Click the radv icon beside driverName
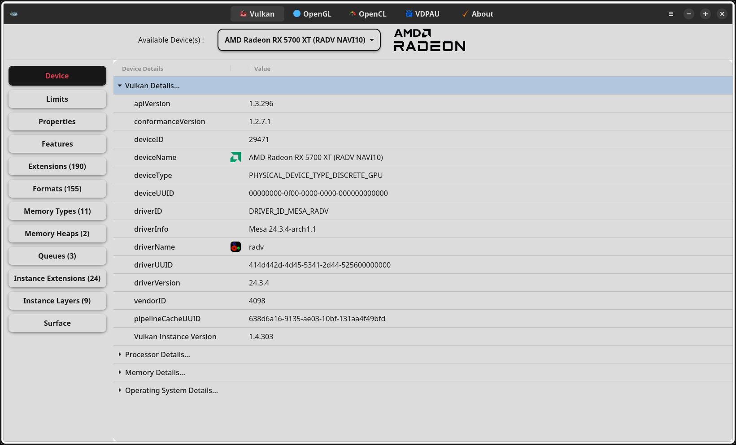 [x=235, y=246]
